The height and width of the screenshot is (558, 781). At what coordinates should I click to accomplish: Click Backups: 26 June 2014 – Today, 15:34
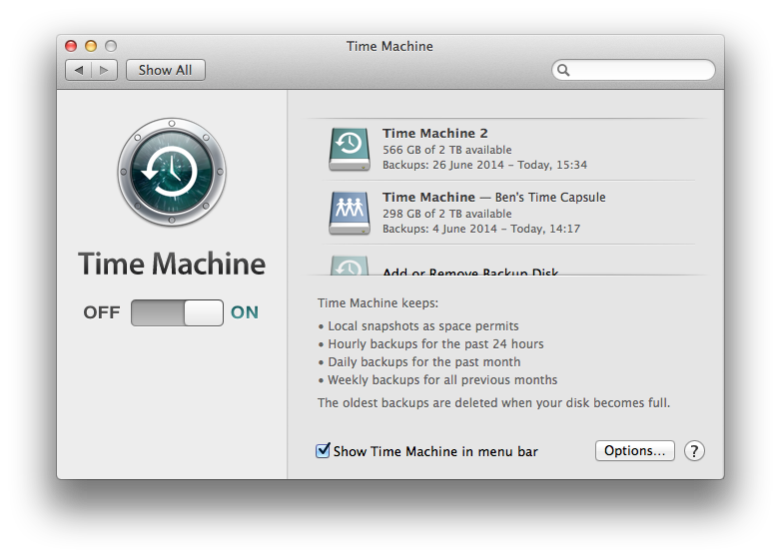click(x=484, y=165)
